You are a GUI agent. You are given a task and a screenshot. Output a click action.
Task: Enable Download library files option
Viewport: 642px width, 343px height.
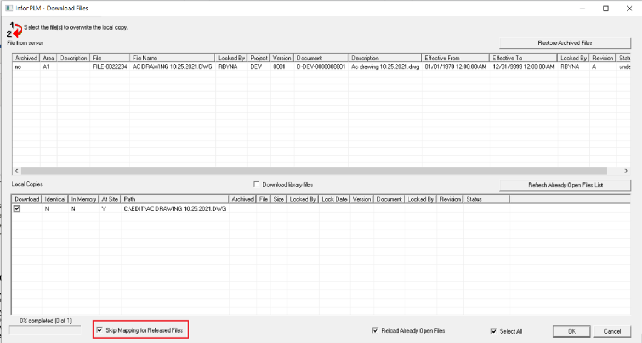point(257,185)
